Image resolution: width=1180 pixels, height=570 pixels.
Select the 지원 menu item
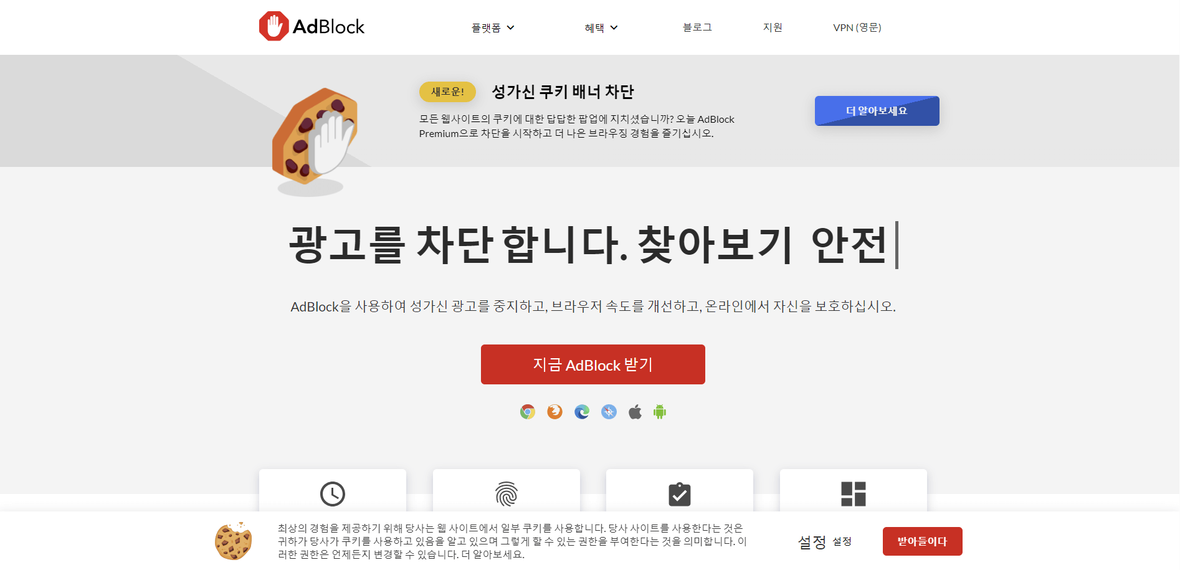point(773,27)
